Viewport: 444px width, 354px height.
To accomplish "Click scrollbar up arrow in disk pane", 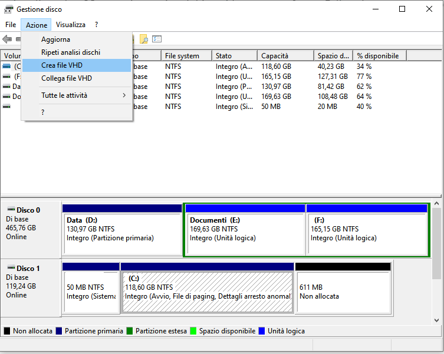I will 436,203.
